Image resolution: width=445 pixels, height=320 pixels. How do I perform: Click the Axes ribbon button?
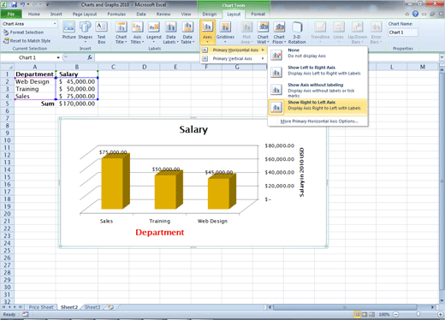[x=207, y=32]
